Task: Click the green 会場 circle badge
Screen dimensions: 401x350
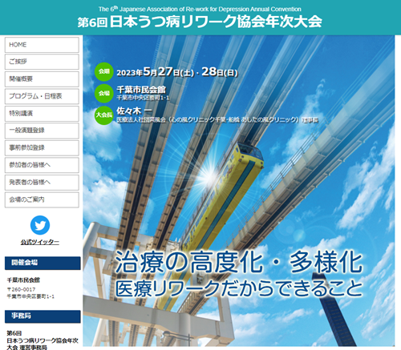Action: 104,94
